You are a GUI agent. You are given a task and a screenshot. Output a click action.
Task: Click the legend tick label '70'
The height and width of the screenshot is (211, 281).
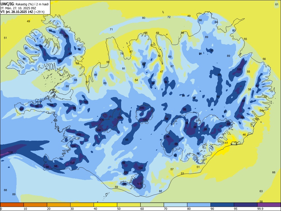(x=166, y=209)
